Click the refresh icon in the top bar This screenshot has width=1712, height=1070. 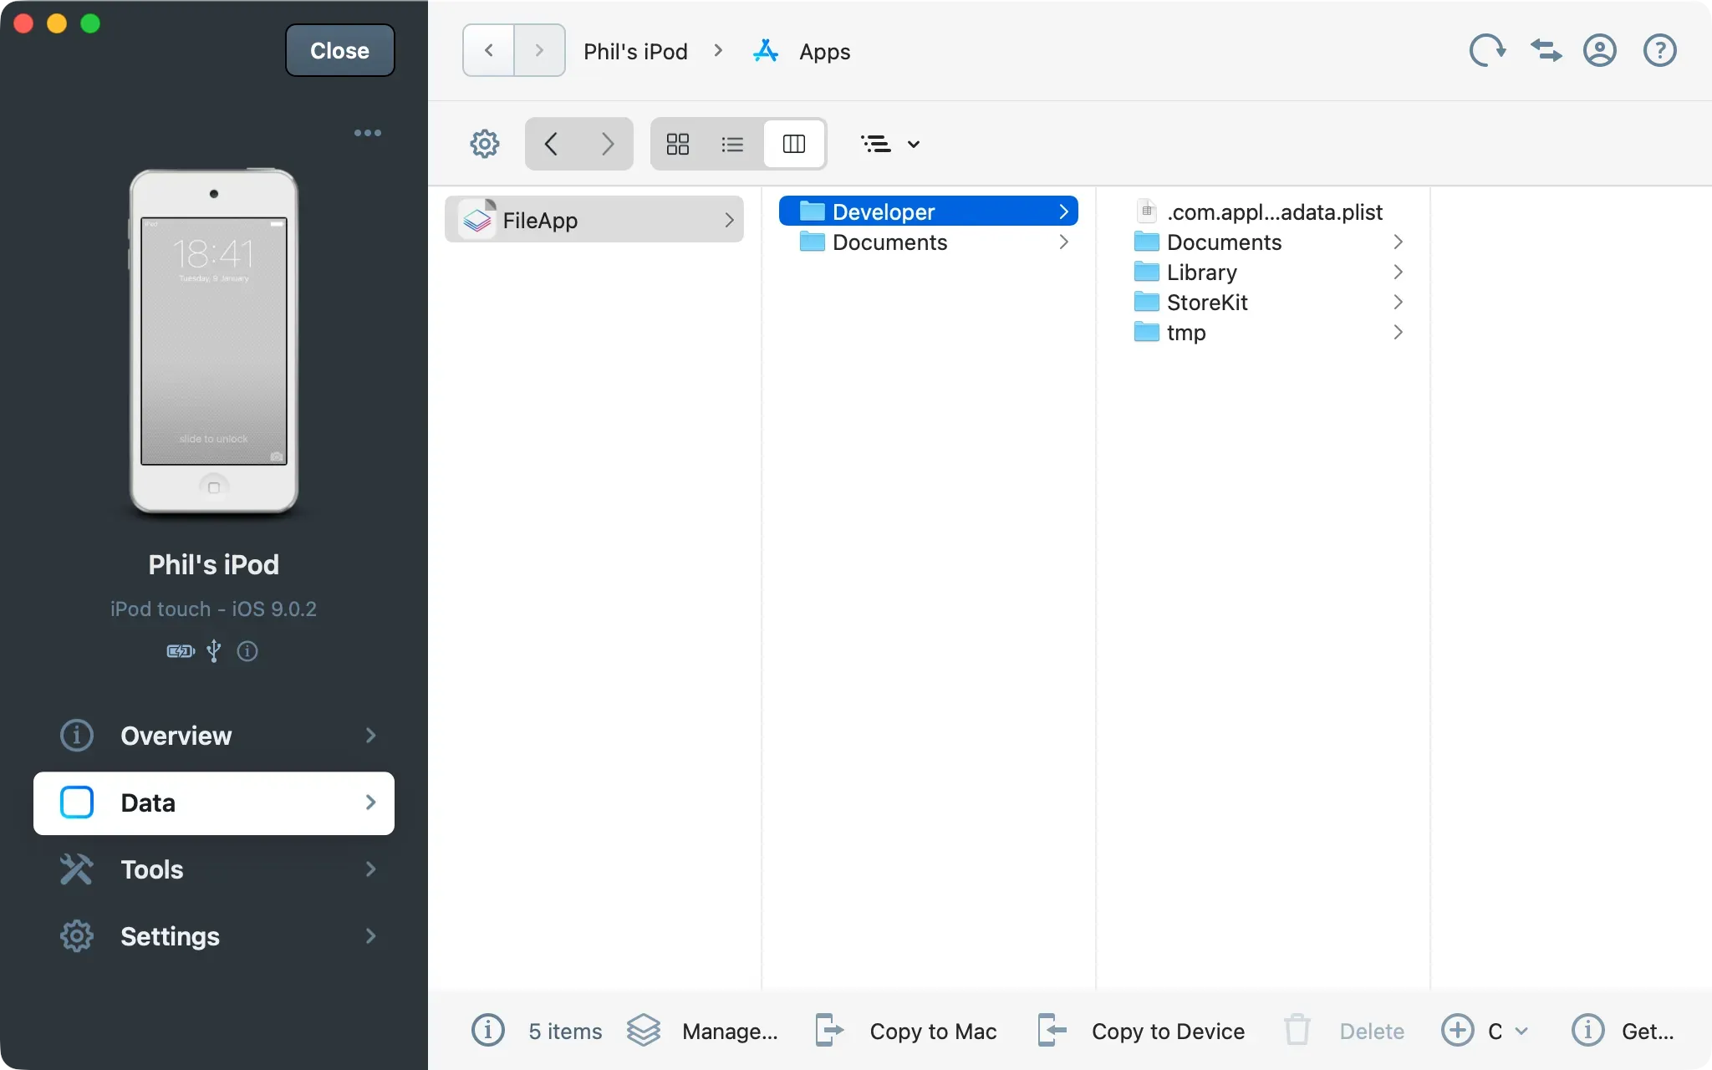pos(1487,51)
